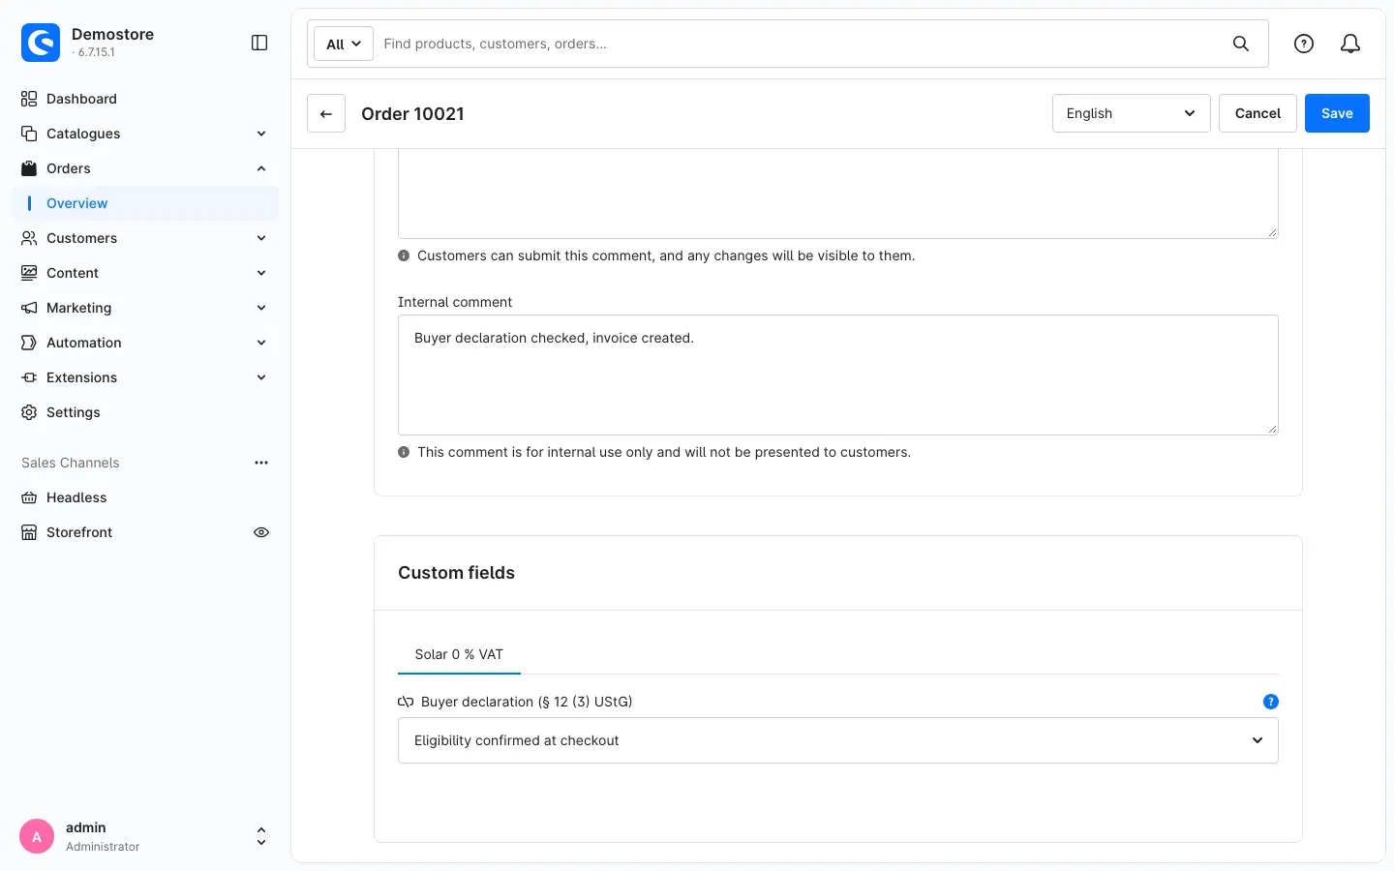This screenshot has width=1394, height=871.
Task: Expand the Catalogues menu chevron
Action: (261, 134)
